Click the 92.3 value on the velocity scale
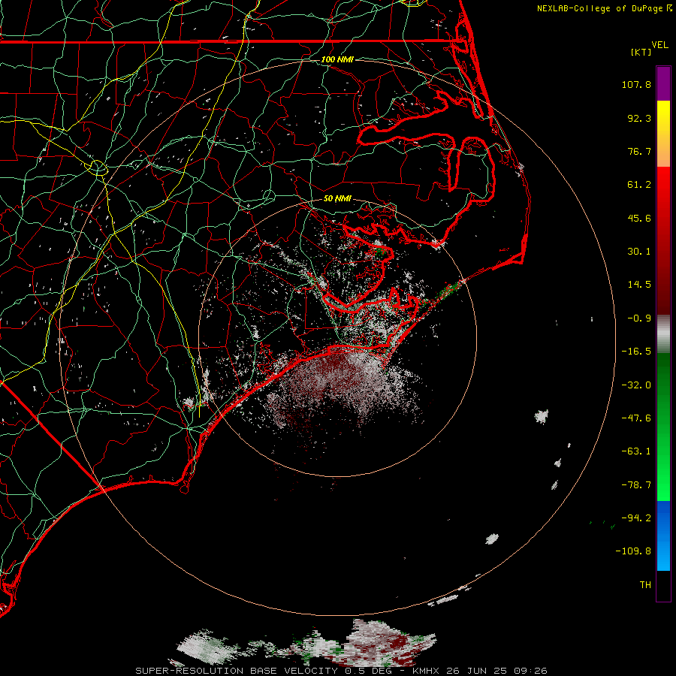 (639, 118)
